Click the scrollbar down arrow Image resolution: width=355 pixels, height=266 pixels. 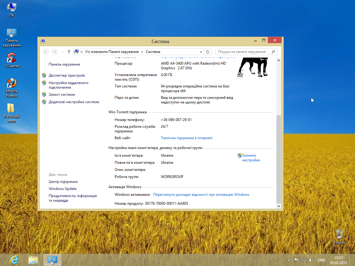click(279, 206)
